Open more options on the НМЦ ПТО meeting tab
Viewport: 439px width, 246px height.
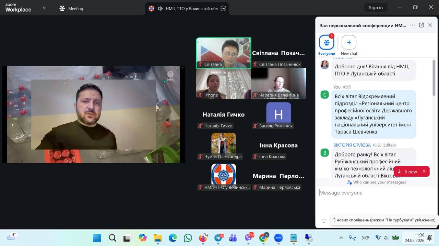(x=223, y=9)
